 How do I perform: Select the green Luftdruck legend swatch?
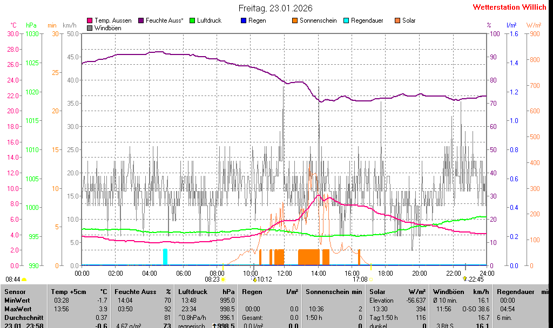pyautogui.click(x=192, y=20)
